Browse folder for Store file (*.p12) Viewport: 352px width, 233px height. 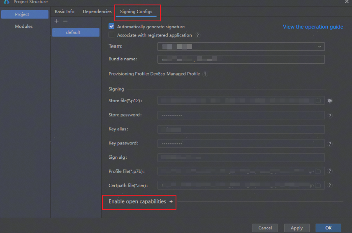coord(317,101)
